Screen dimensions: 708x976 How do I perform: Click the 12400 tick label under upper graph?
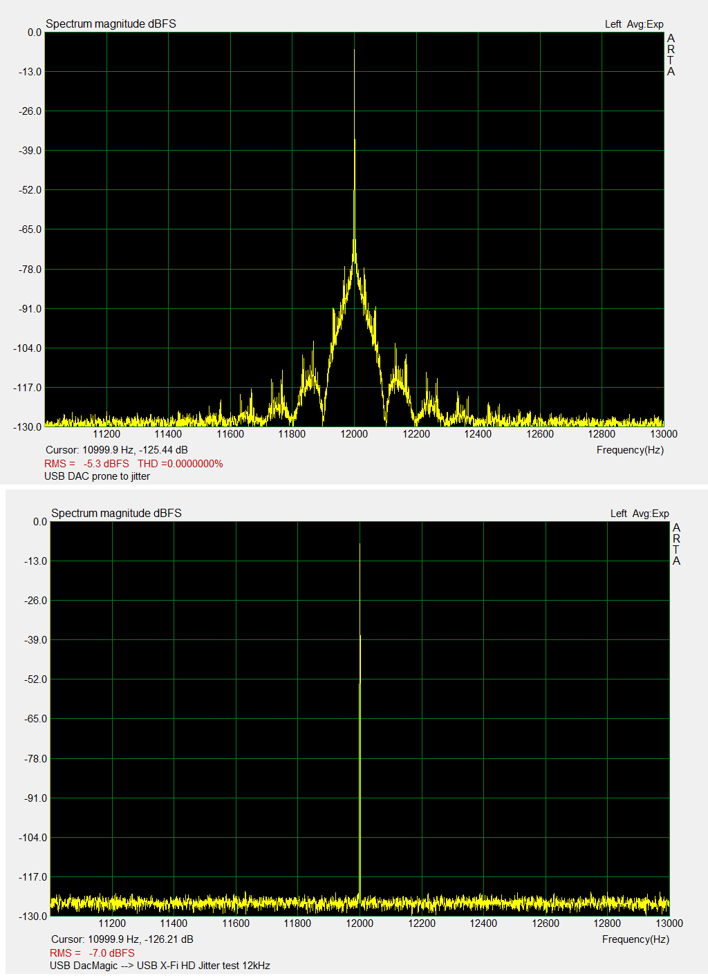pos(478,434)
